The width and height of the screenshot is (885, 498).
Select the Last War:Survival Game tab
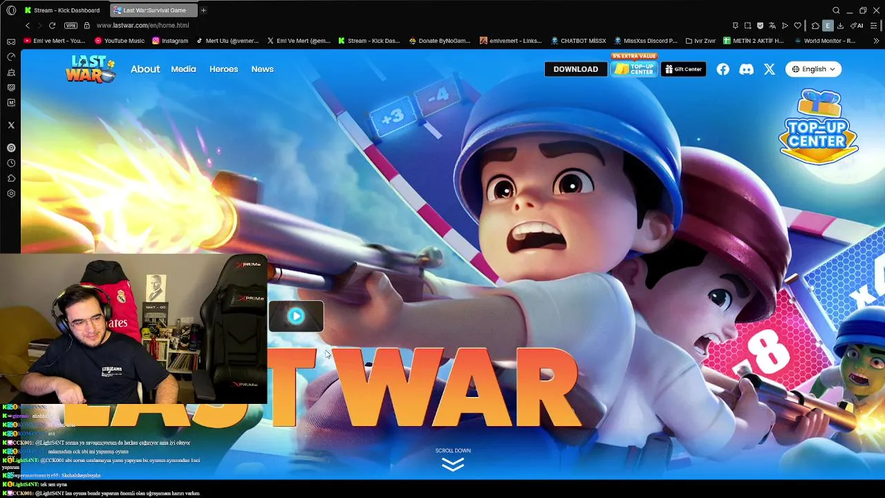pyautogui.click(x=153, y=10)
